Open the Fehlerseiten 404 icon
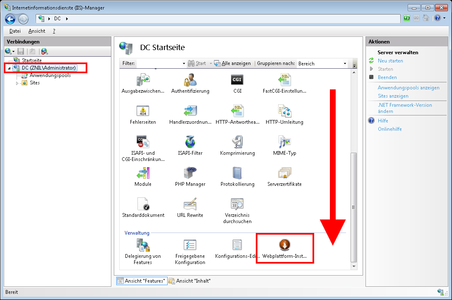The image size is (452, 300). tap(143, 111)
